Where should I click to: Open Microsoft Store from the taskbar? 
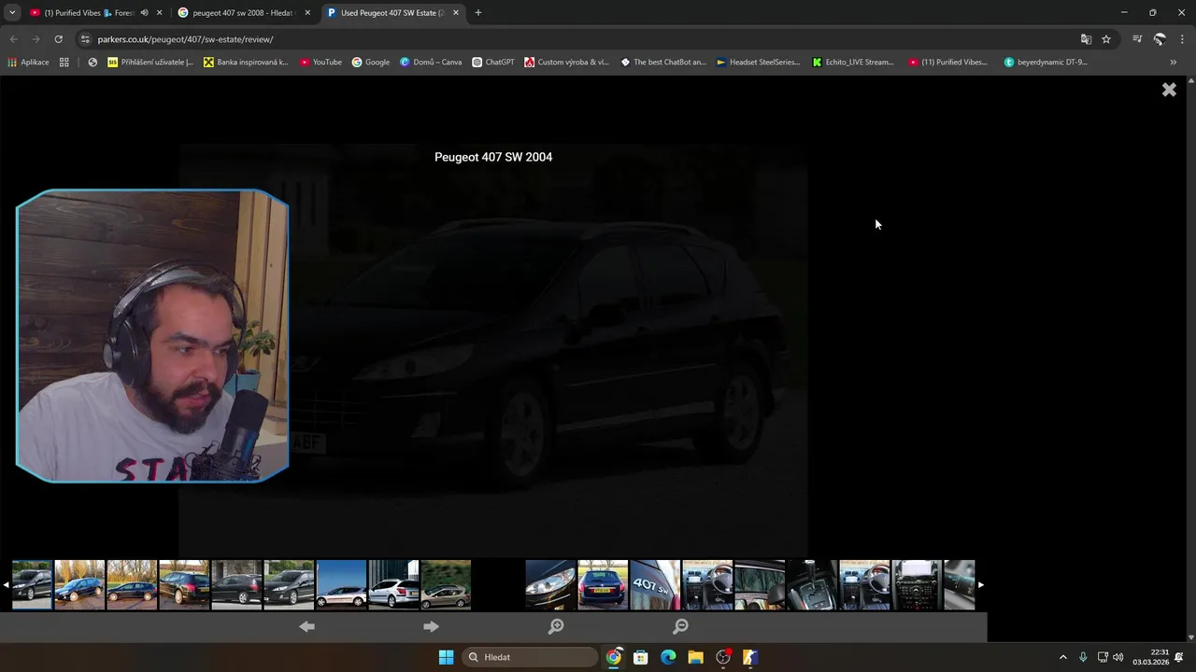641,657
